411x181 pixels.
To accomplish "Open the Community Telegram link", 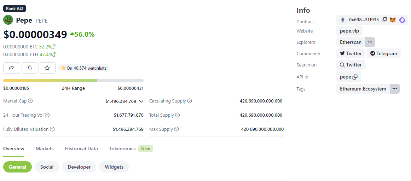I will pos(384,53).
